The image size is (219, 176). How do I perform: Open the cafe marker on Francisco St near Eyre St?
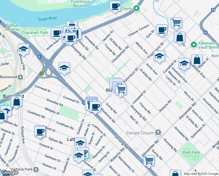coord(162,30)
